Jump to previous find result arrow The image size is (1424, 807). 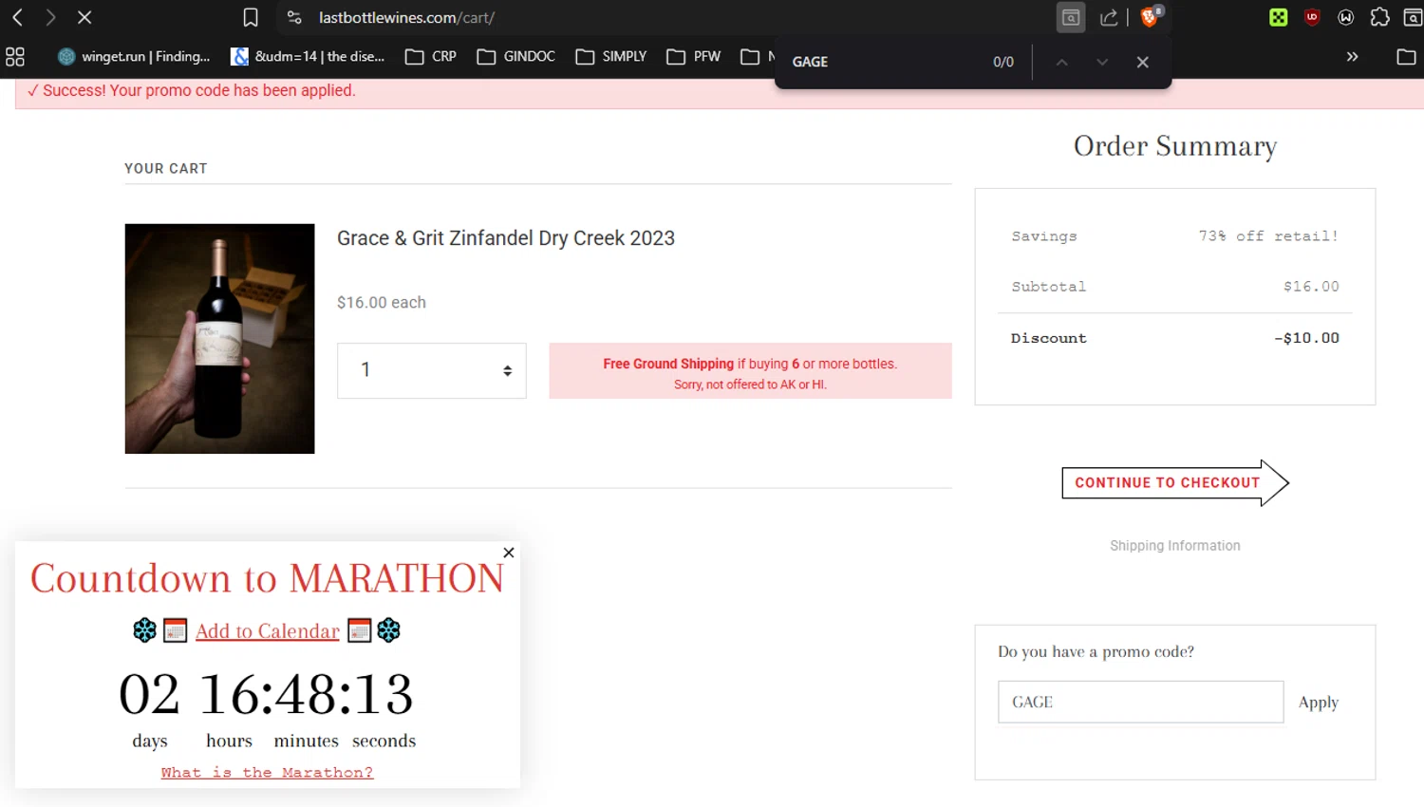(1061, 62)
